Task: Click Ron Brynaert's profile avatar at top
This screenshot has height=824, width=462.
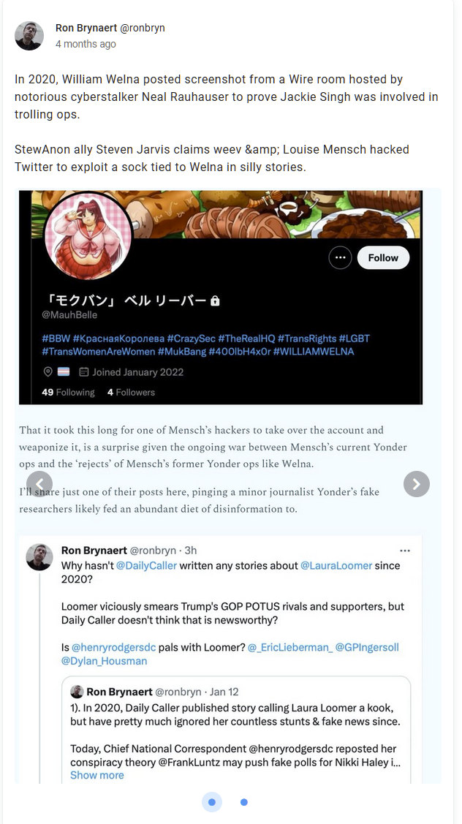Action: click(29, 36)
